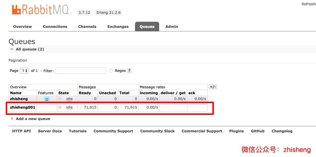
Task: Click the 71,915 Ready value
Action: click(x=90, y=107)
